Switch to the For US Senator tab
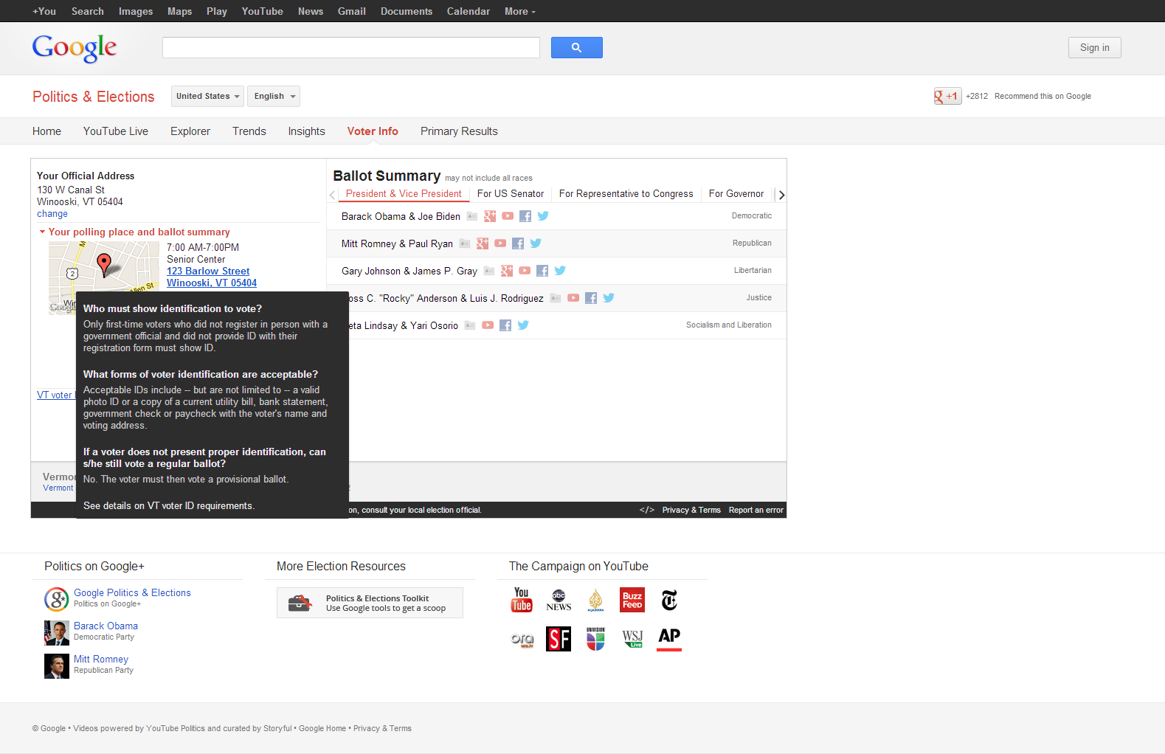Image resolution: width=1165 pixels, height=754 pixels. 511,194
